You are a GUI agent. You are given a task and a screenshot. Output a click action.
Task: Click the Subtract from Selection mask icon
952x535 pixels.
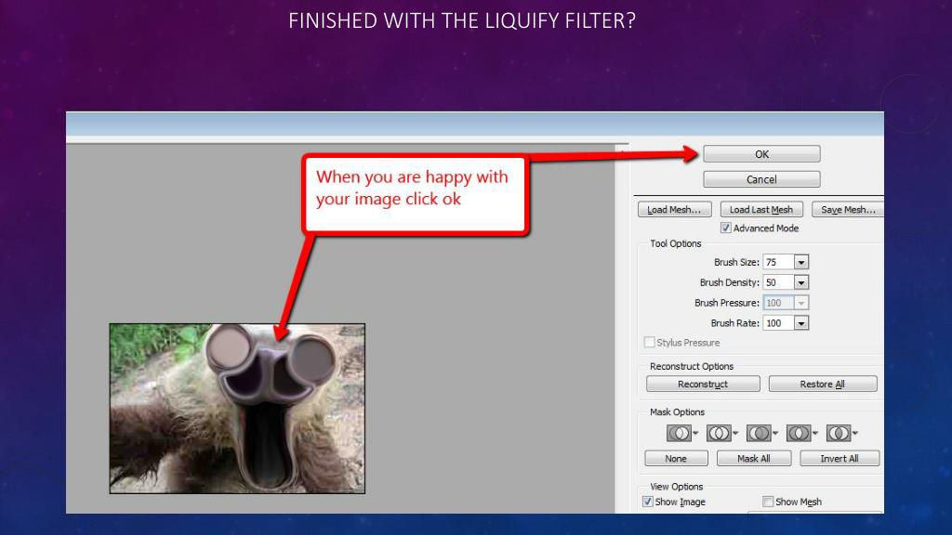759,433
